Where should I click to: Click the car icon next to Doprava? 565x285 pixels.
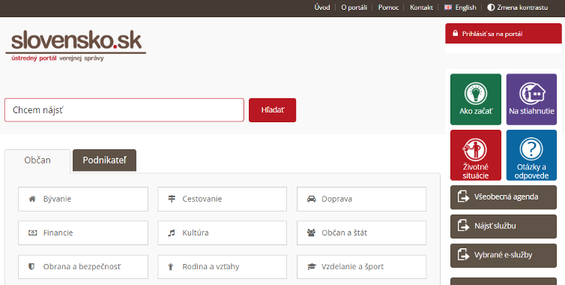[x=311, y=199]
